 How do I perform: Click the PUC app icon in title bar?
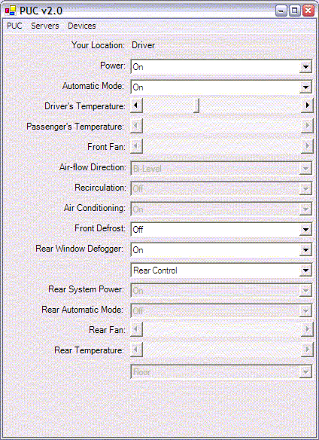11,11
